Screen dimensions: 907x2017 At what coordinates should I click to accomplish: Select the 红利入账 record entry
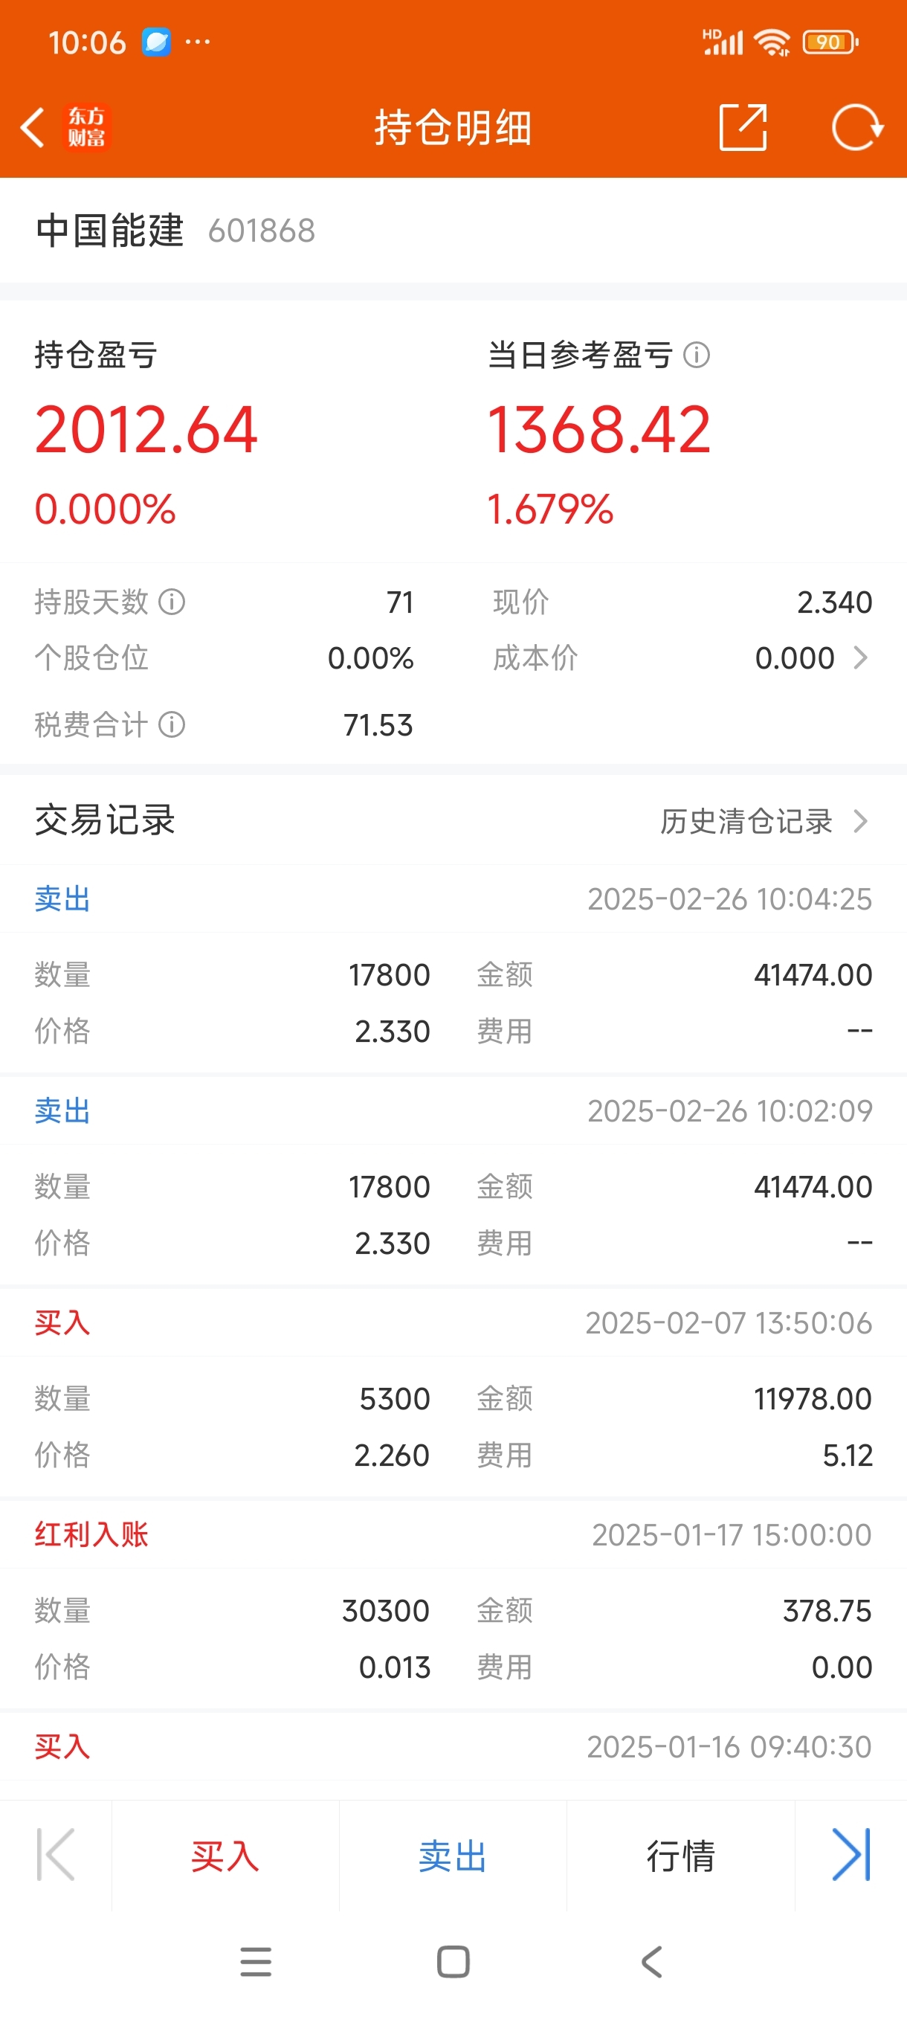[x=453, y=1534]
